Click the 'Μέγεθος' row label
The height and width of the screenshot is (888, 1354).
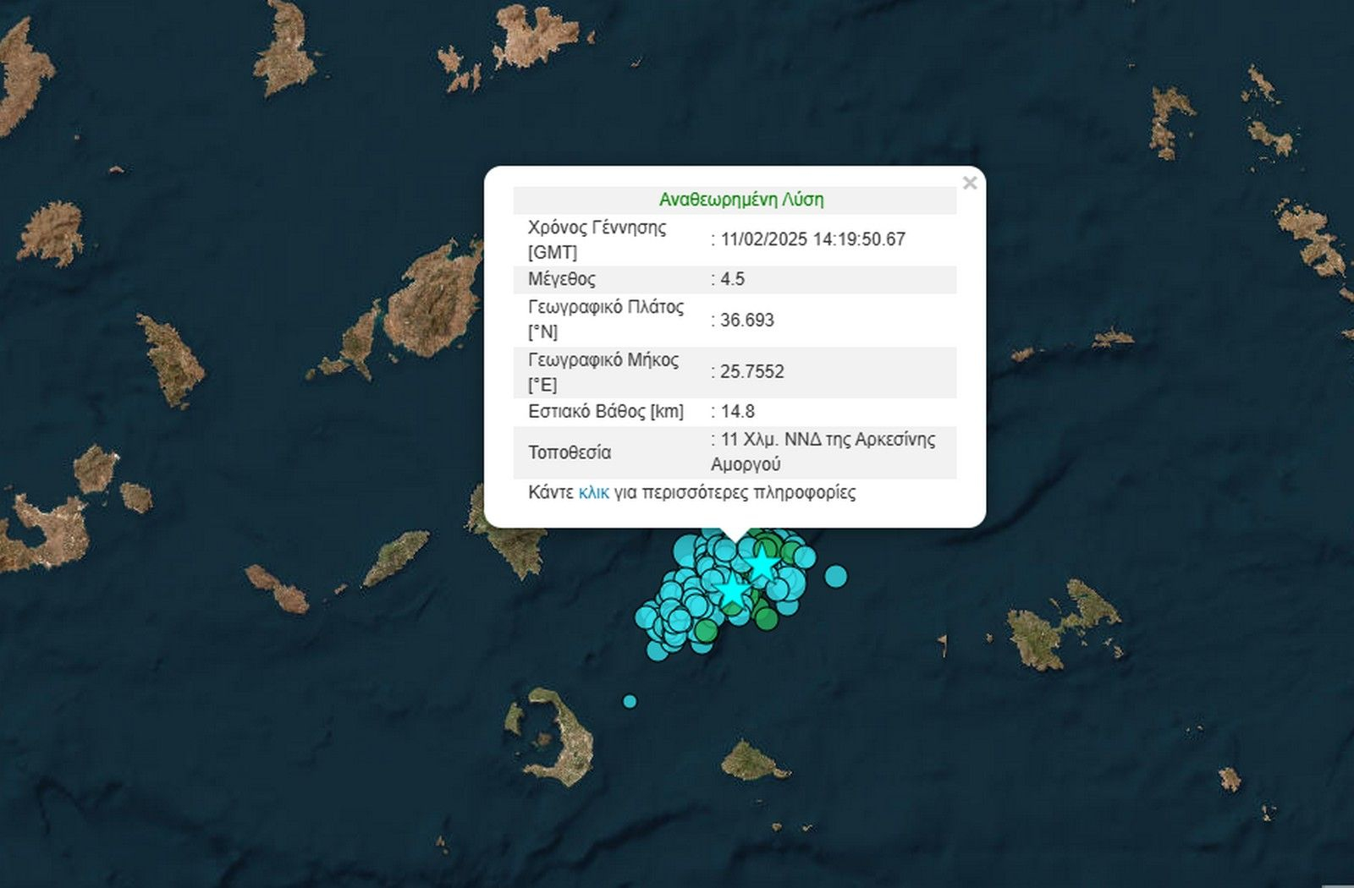[562, 279]
